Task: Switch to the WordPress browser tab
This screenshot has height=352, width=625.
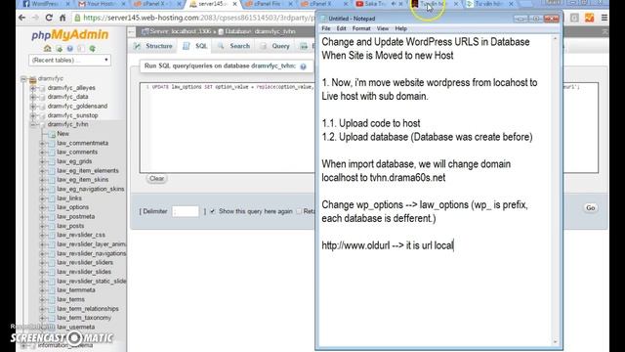Action: pos(45,4)
